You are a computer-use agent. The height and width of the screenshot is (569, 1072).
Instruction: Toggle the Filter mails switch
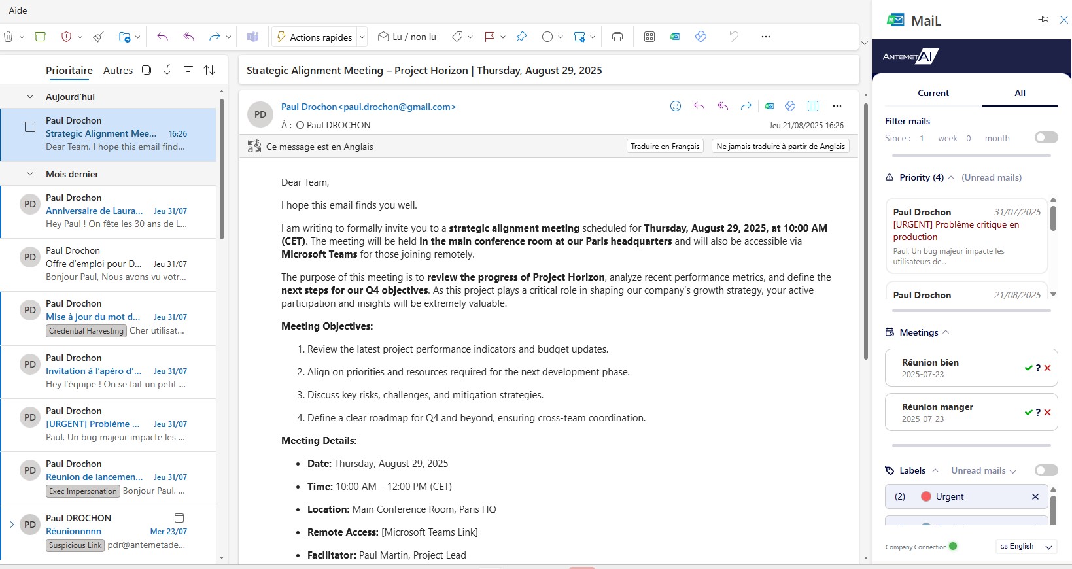(1046, 137)
